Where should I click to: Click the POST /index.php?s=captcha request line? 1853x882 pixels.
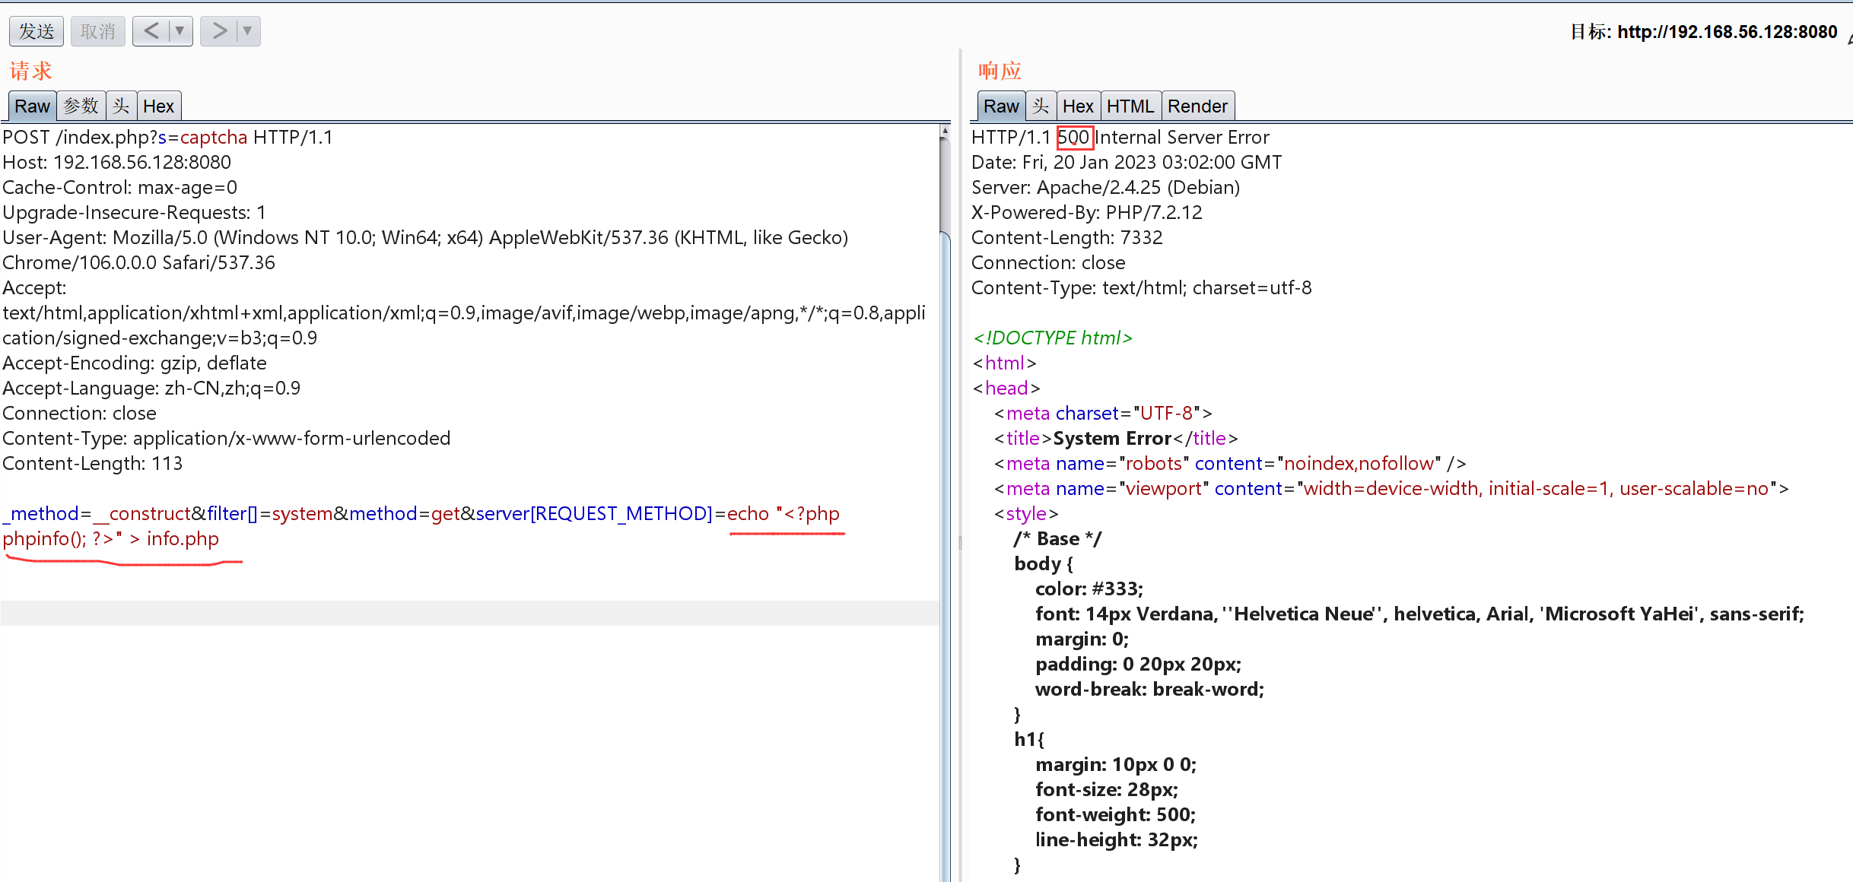[x=167, y=138]
